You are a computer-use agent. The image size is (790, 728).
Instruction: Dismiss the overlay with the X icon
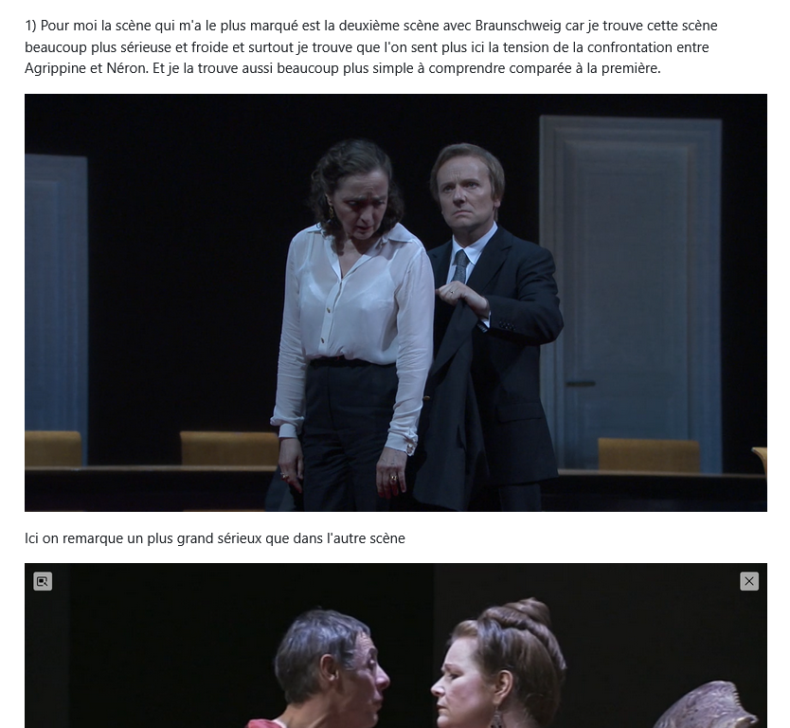pyautogui.click(x=748, y=581)
